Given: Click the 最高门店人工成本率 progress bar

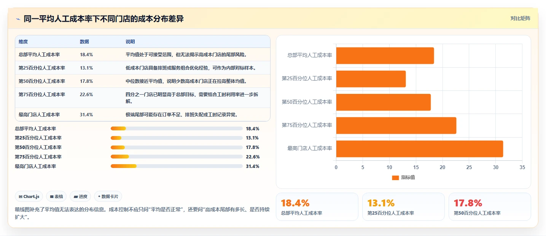Looking at the screenshot, I should point(177,166).
